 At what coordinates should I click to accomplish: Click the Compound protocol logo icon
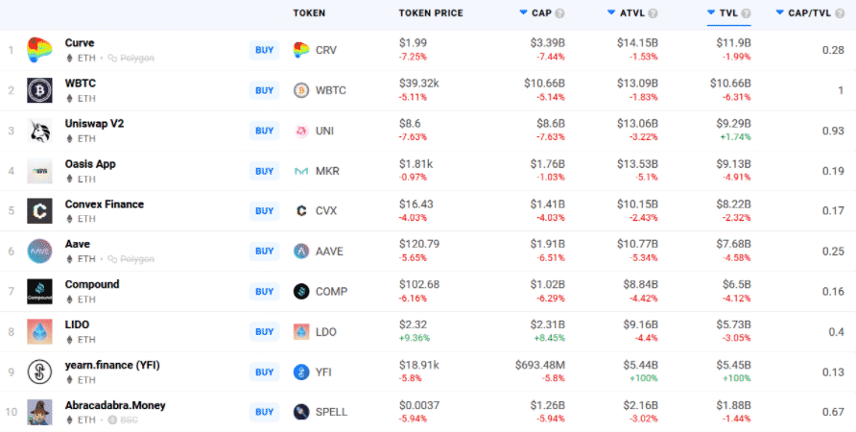(x=39, y=291)
